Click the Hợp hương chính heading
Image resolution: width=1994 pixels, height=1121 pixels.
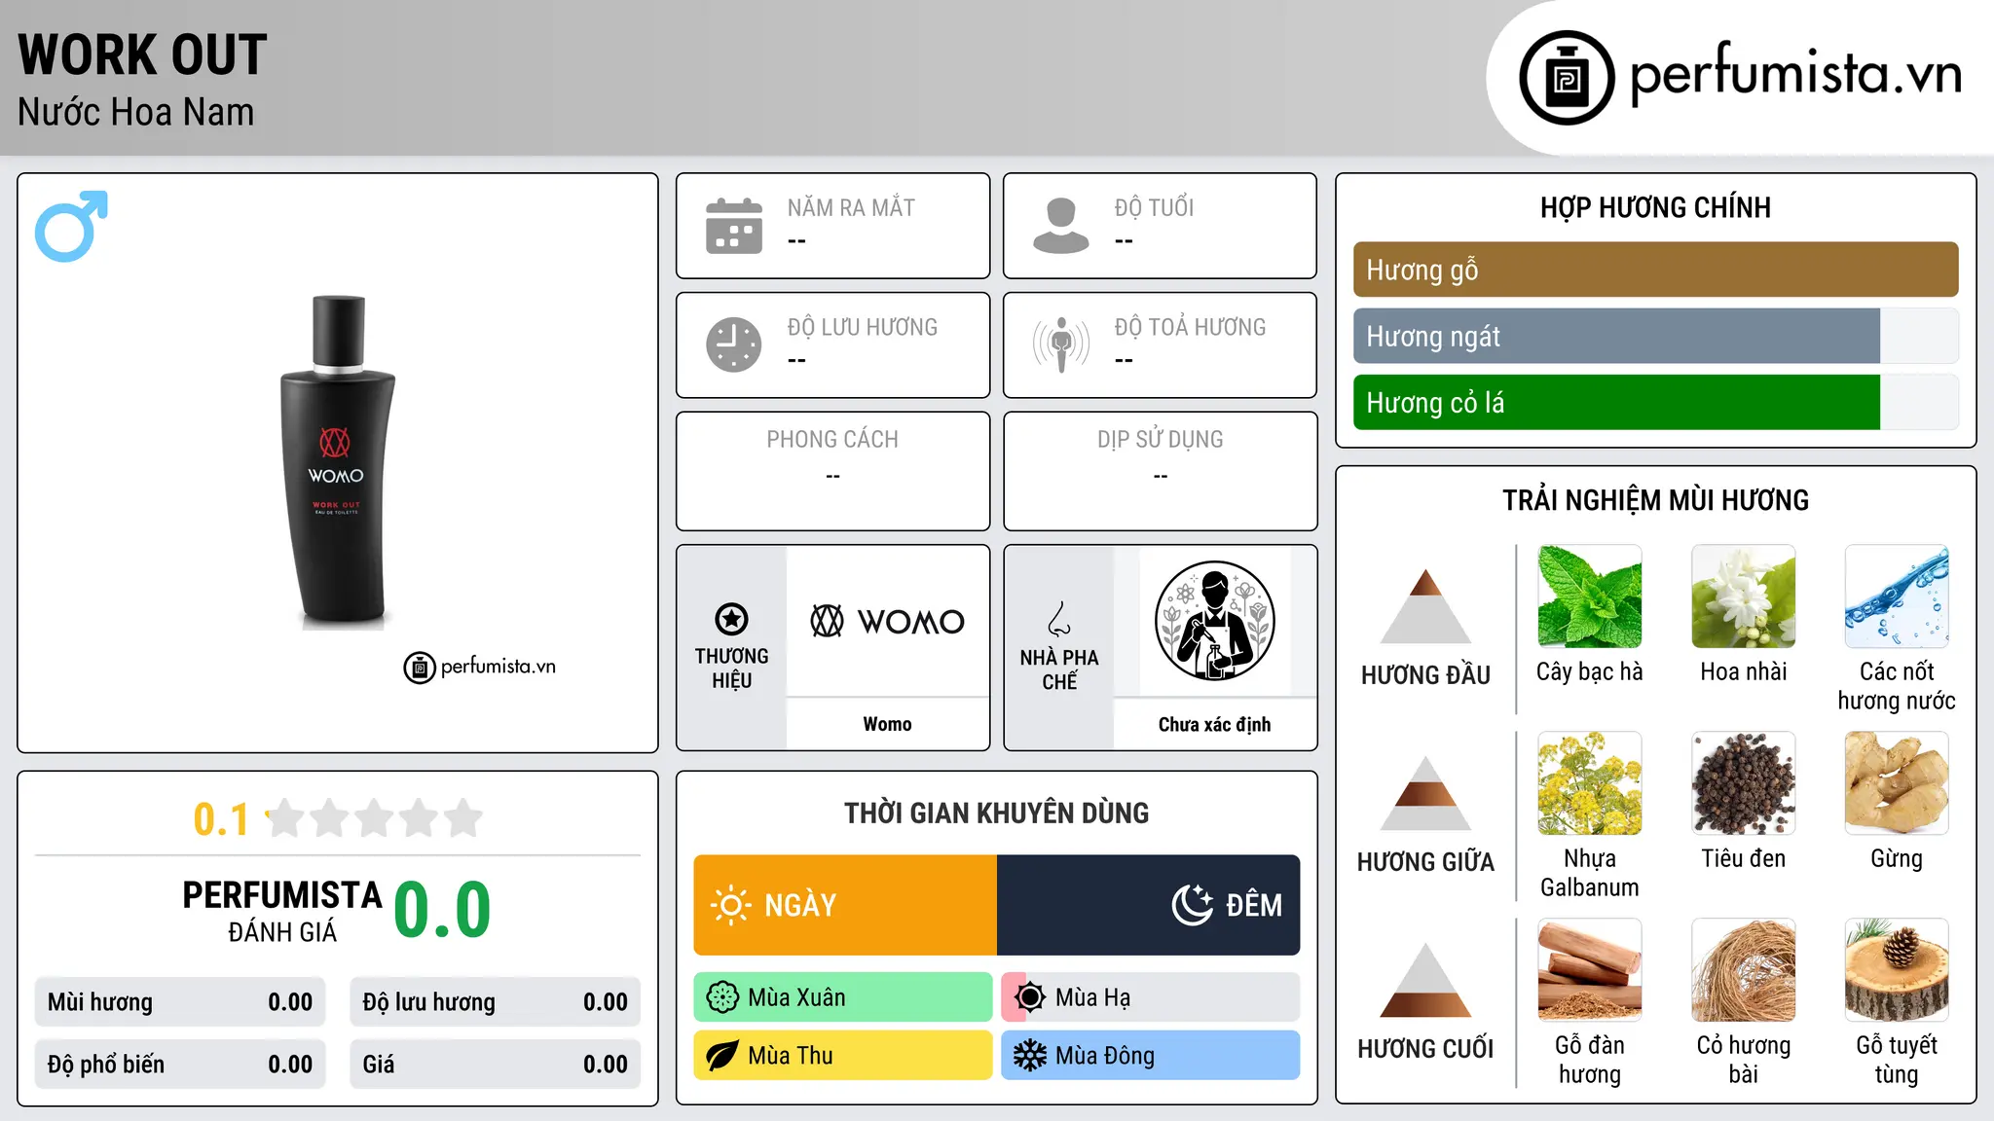click(x=1655, y=207)
